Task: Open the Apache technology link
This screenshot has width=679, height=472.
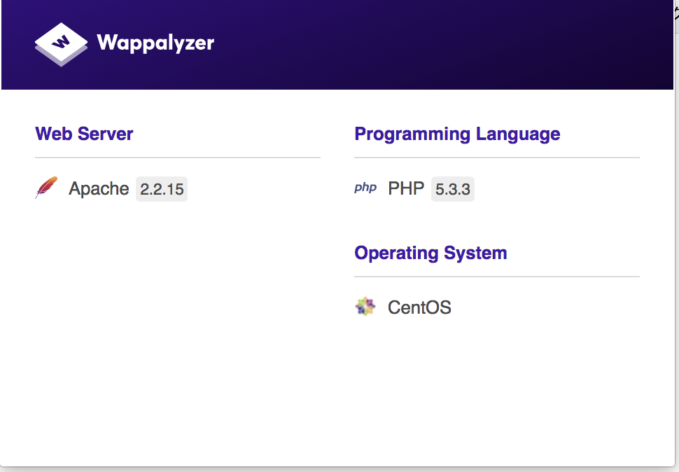Action: click(99, 189)
